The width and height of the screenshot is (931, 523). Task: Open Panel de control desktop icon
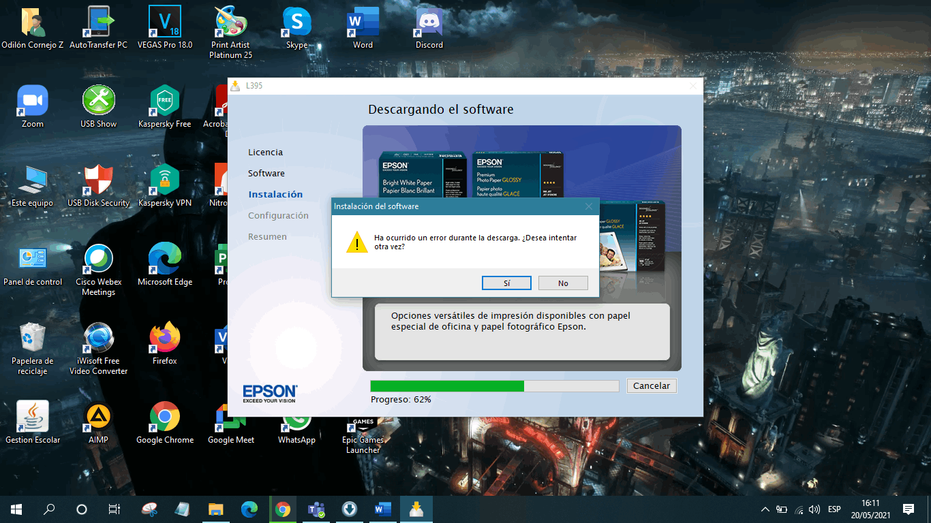coord(32,266)
